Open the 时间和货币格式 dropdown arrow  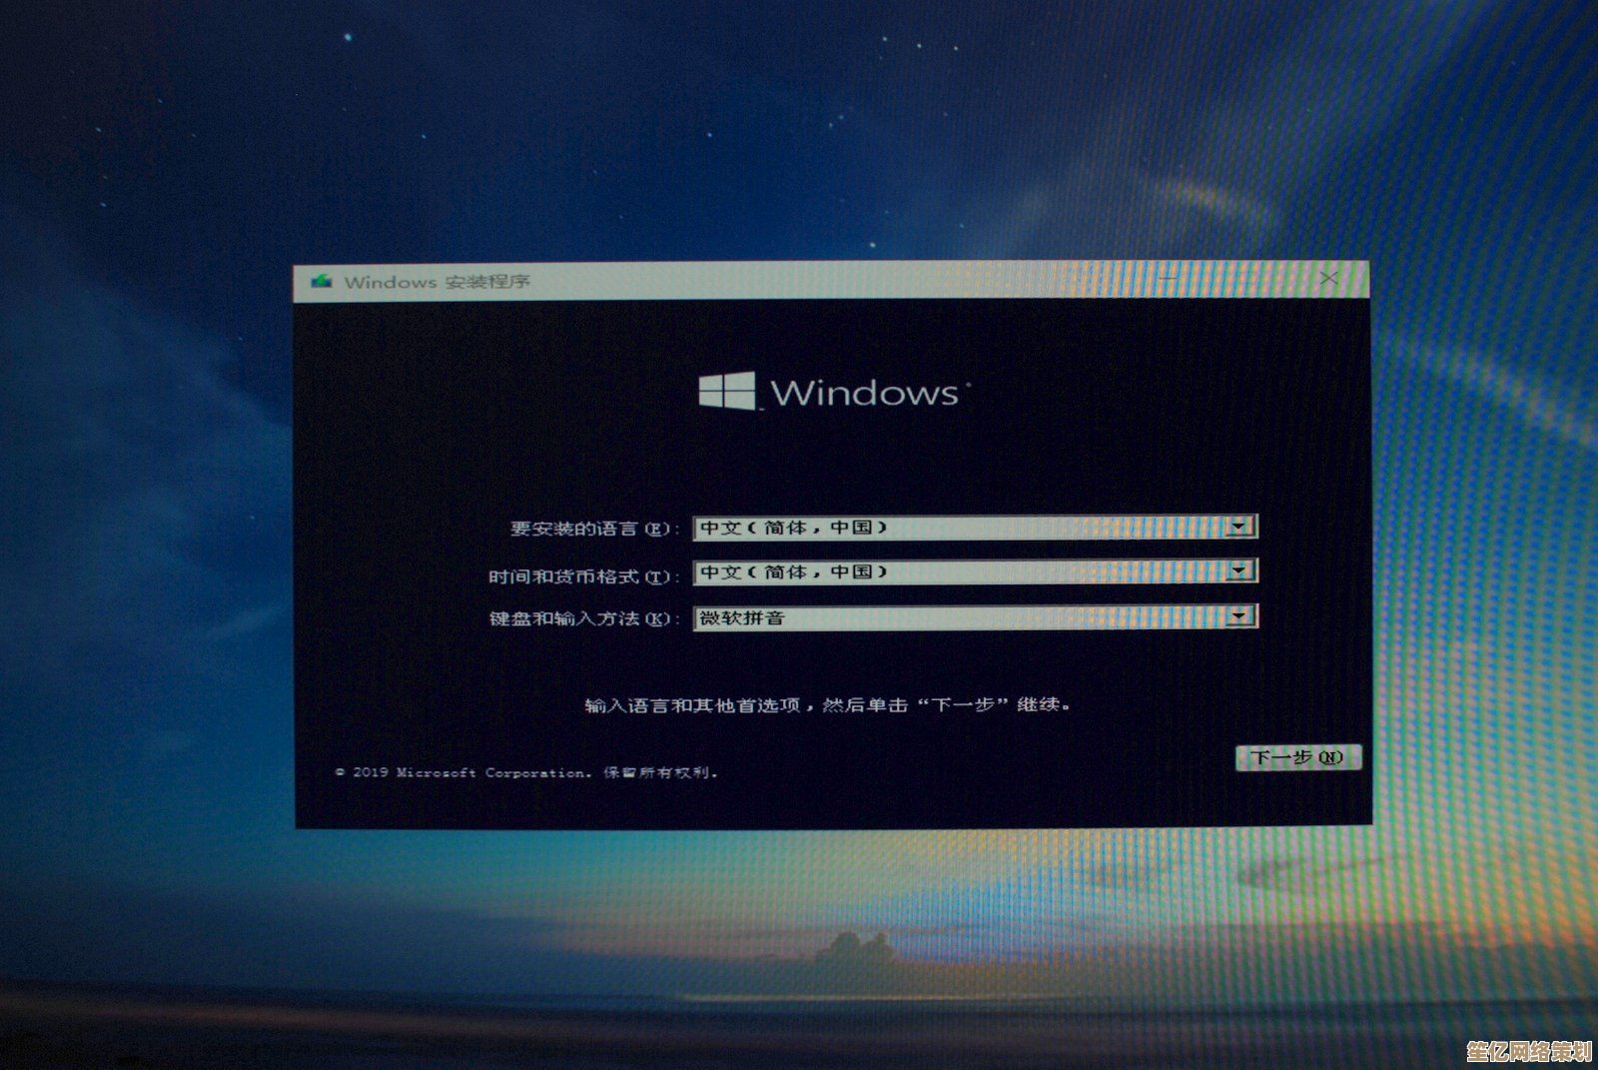tap(1239, 571)
